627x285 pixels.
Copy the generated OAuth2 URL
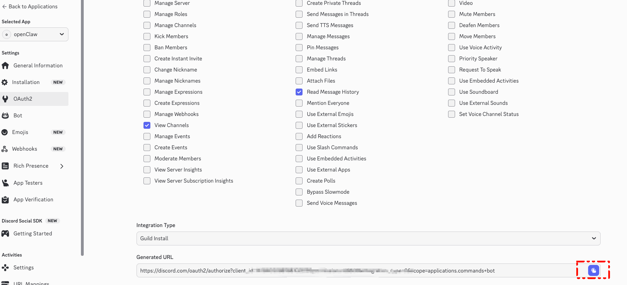click(x=593, y=270)
